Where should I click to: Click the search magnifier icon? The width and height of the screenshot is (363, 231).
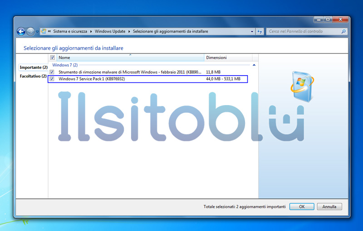tap(343, 32)
